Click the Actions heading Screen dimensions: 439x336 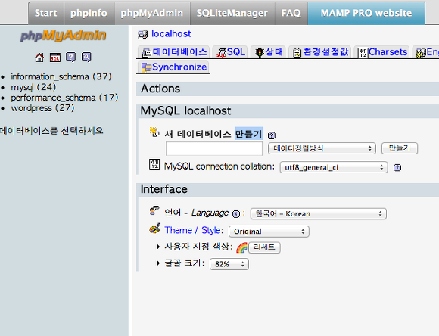point(160,89)
